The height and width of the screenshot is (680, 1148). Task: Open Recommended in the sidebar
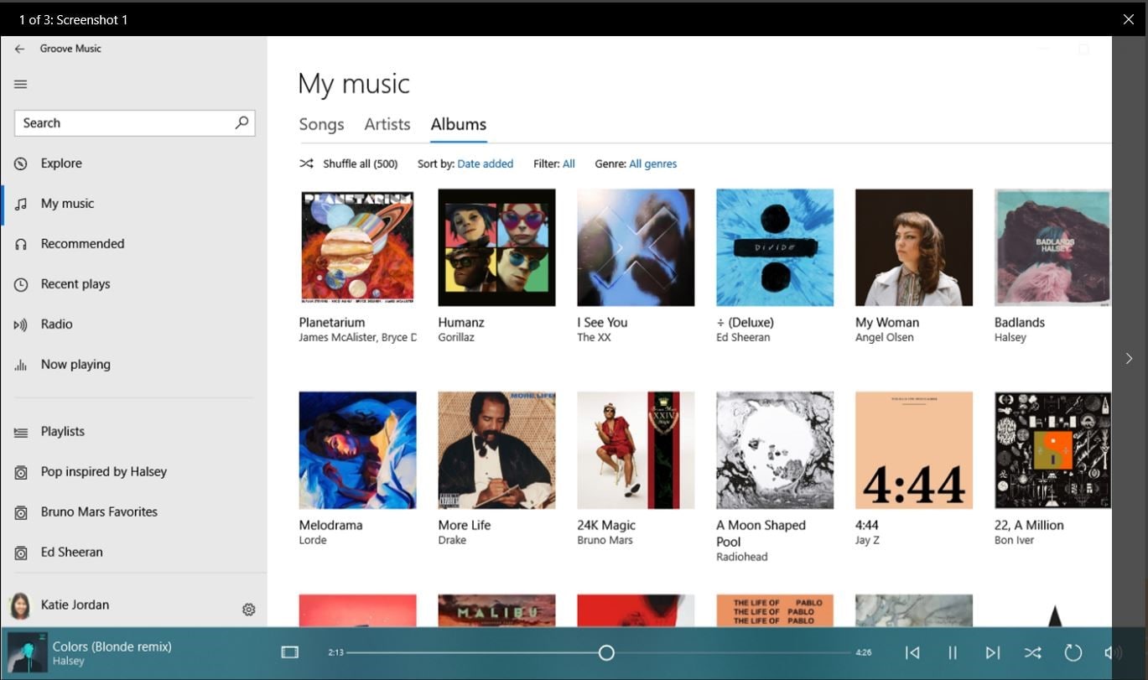click(134, 244)
